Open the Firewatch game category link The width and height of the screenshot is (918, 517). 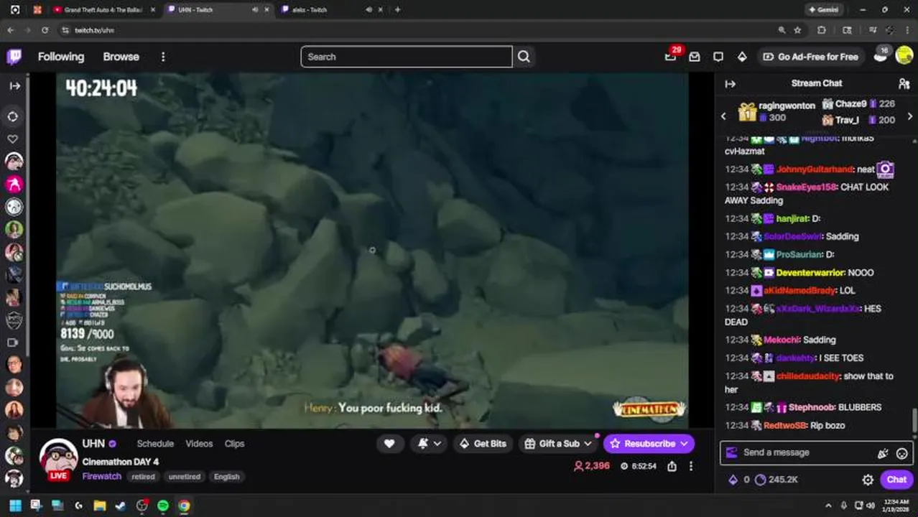tap(101, 476)
